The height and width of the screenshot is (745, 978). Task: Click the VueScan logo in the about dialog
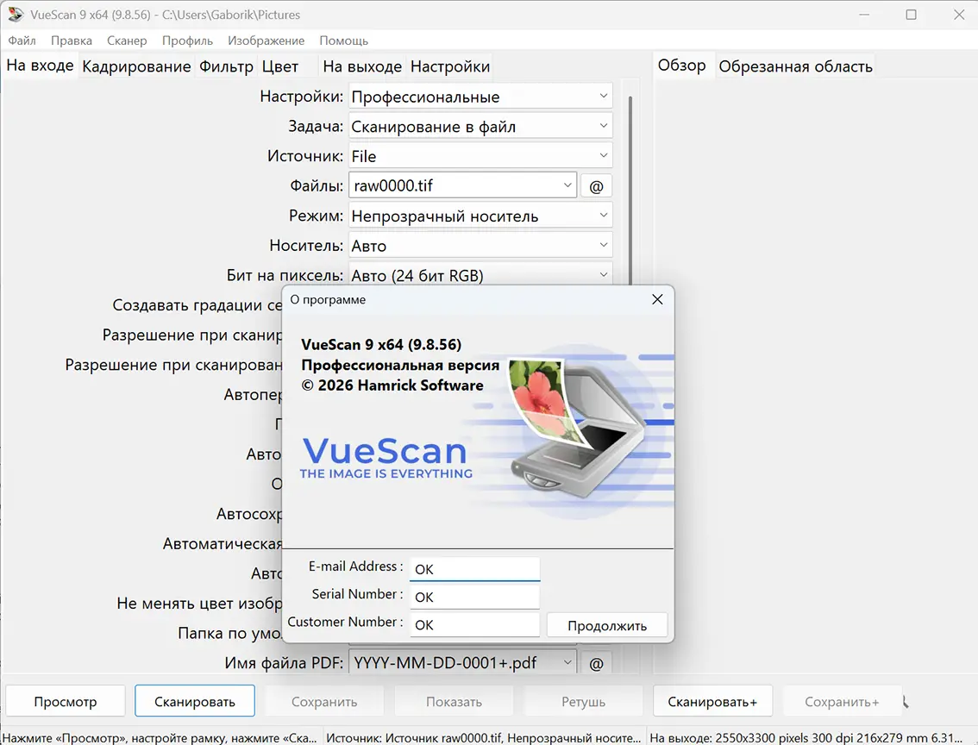click(x=386, y=458)
